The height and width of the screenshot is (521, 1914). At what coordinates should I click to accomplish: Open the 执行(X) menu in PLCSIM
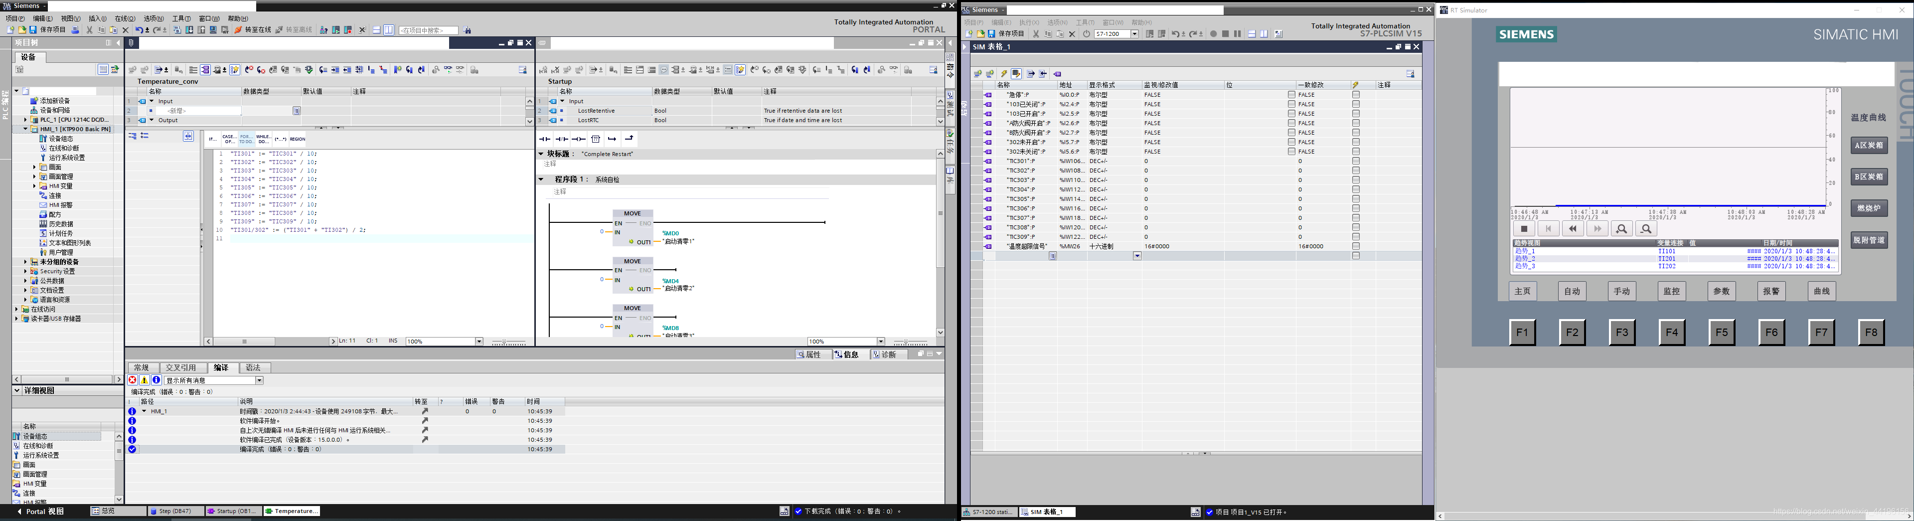(1029, 22)
